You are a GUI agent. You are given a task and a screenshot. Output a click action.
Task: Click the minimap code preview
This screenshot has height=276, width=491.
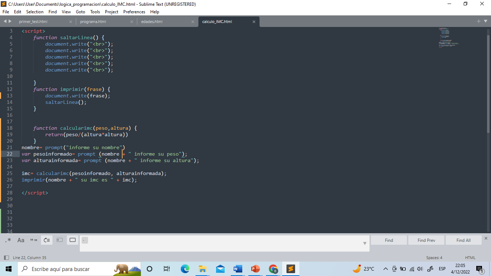pos(449,37)
